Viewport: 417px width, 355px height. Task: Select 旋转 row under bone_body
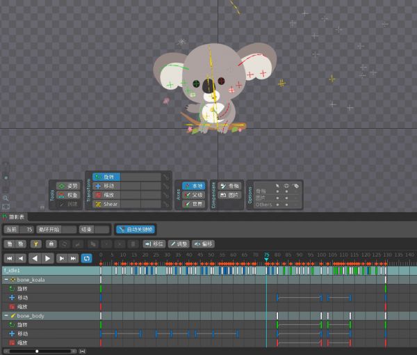(51, 325)
